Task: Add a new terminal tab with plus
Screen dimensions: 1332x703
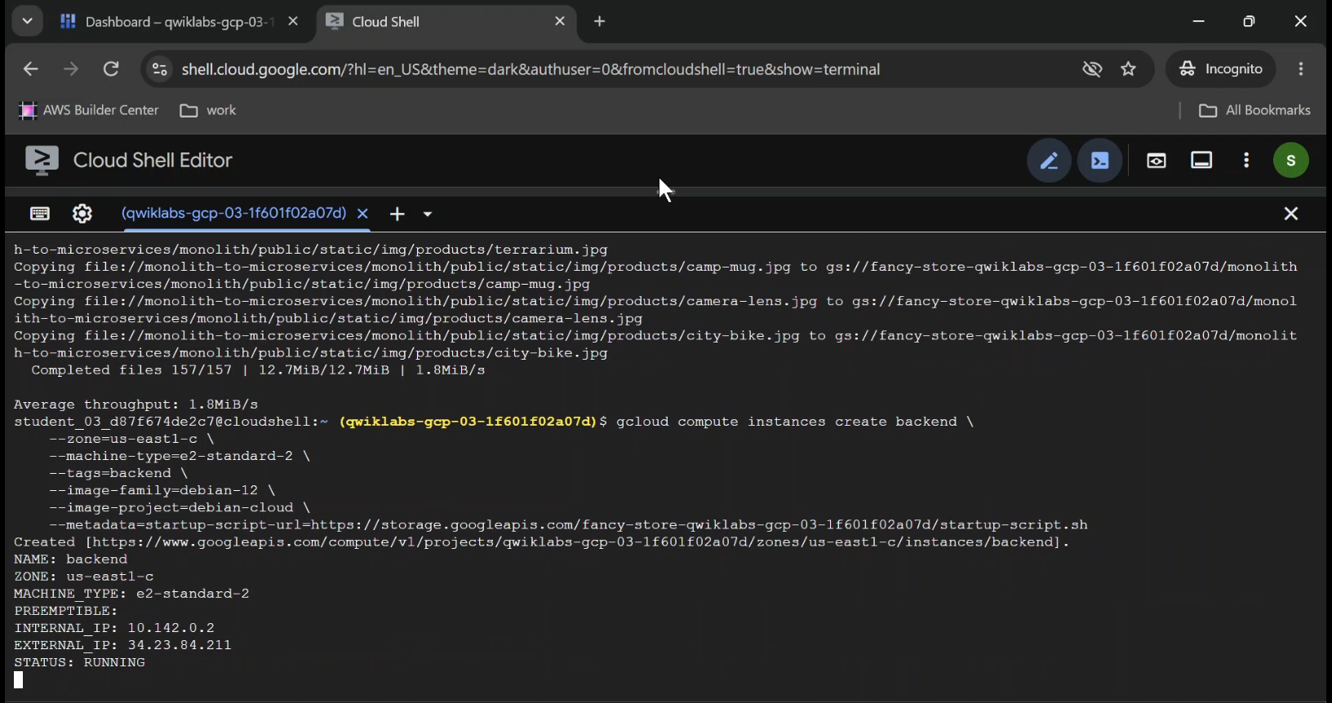Action: pos(397,214)
